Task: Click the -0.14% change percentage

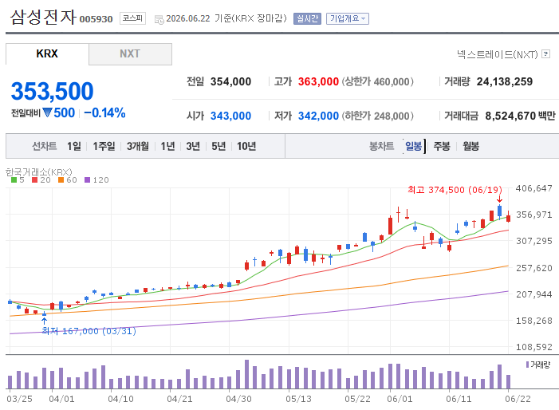Action: (104, 113)
